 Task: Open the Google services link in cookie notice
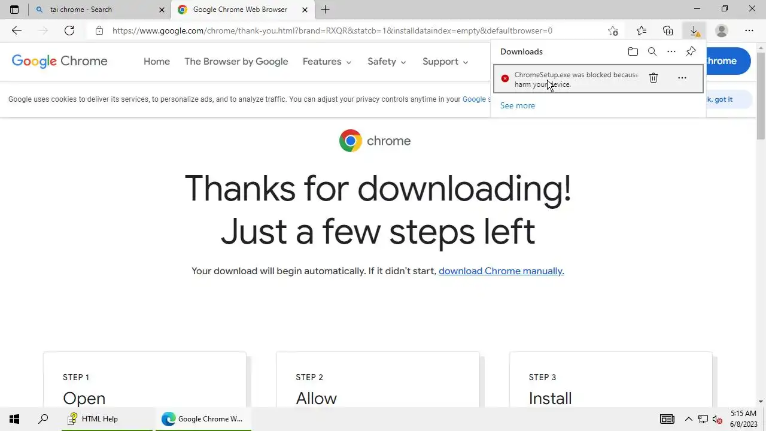pyautogui.click(x=476, y=99)
